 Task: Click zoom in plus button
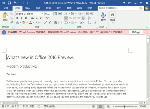[136, 107]
